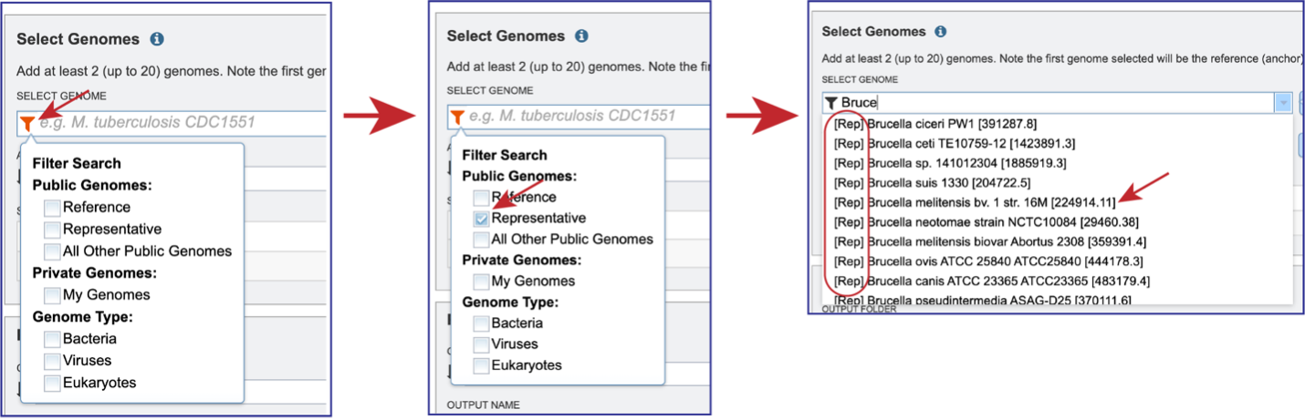The height and width of the screenshot is (420, 1305).
Task: Expand the genome dropdown arrow beside the 'Bruce' field
Action: pos(1284,103)
